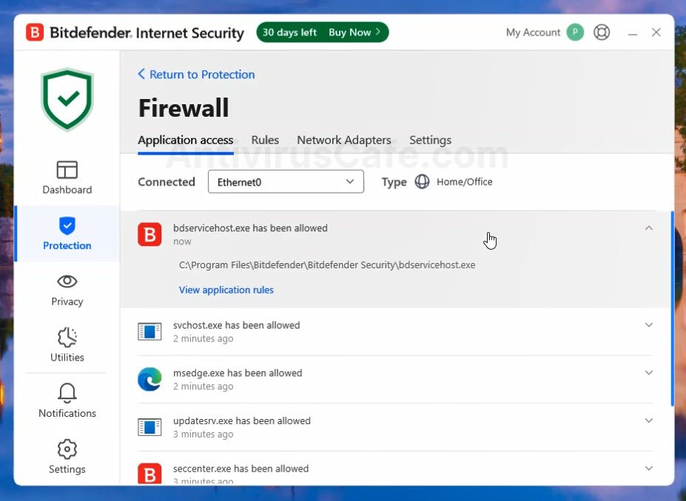Viewport: 686px width, 501px height.
Task: Close the Bitdefender window
Action: [656, 33]
